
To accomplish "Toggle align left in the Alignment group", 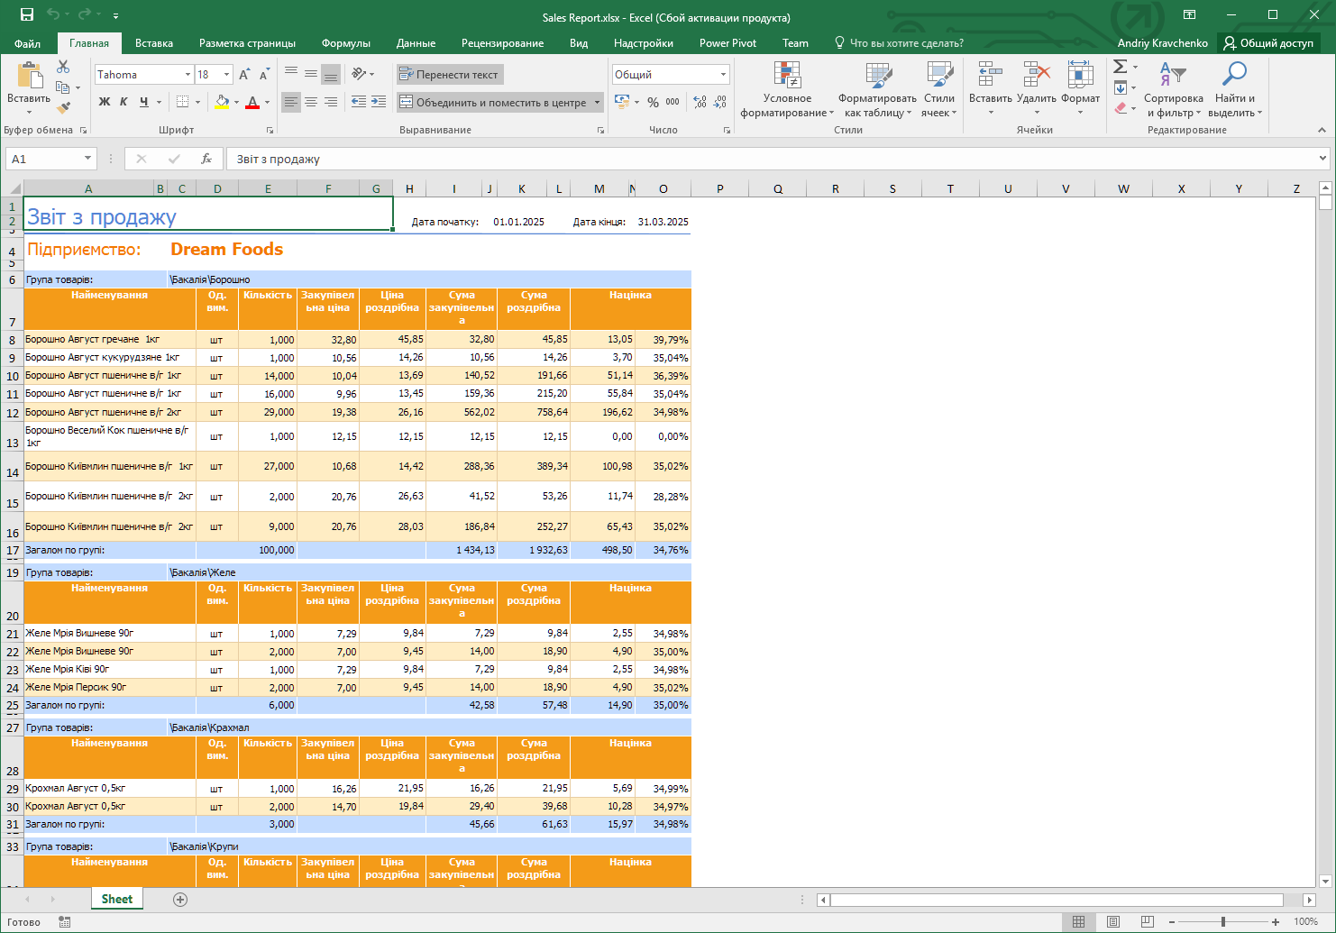I will point(290,102).
